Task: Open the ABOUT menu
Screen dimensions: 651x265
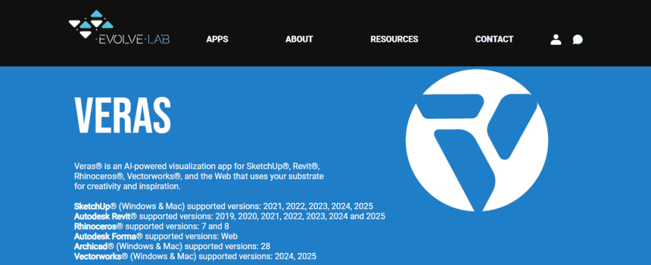Action: click(x=299, y=39)
